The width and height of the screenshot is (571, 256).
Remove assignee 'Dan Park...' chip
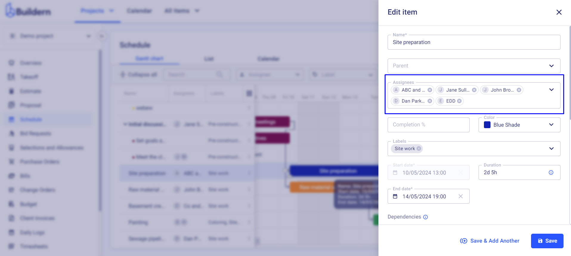click(430, 101)
